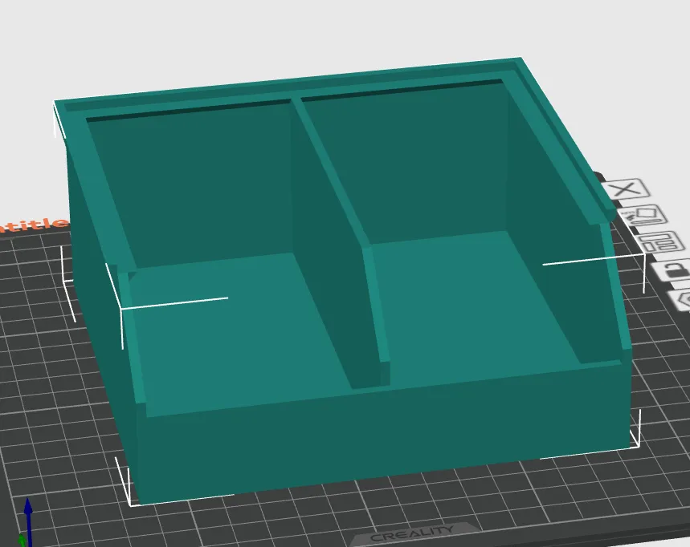Click the CREALITY logo on the build plate
Screen dimensions: 690x547
click(412, 534)
